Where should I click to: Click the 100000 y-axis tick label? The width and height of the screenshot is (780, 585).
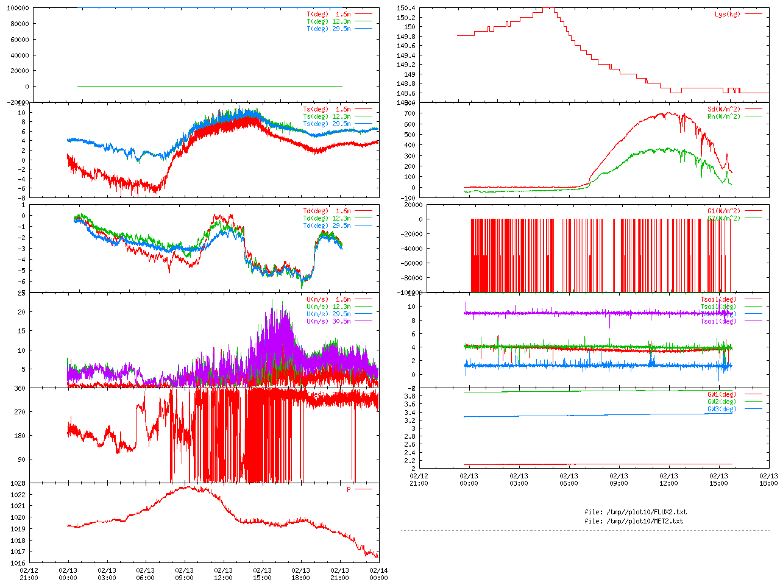[x=18, y=8]
